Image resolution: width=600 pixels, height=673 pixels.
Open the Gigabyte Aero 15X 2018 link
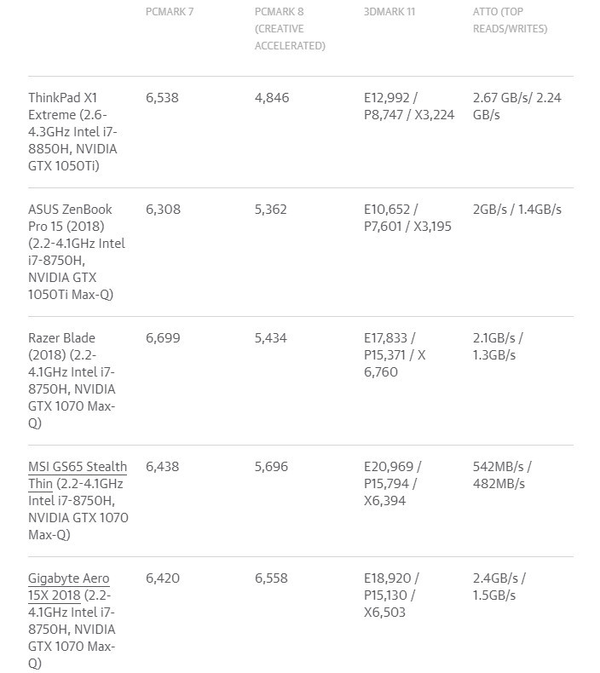(68, 578)
